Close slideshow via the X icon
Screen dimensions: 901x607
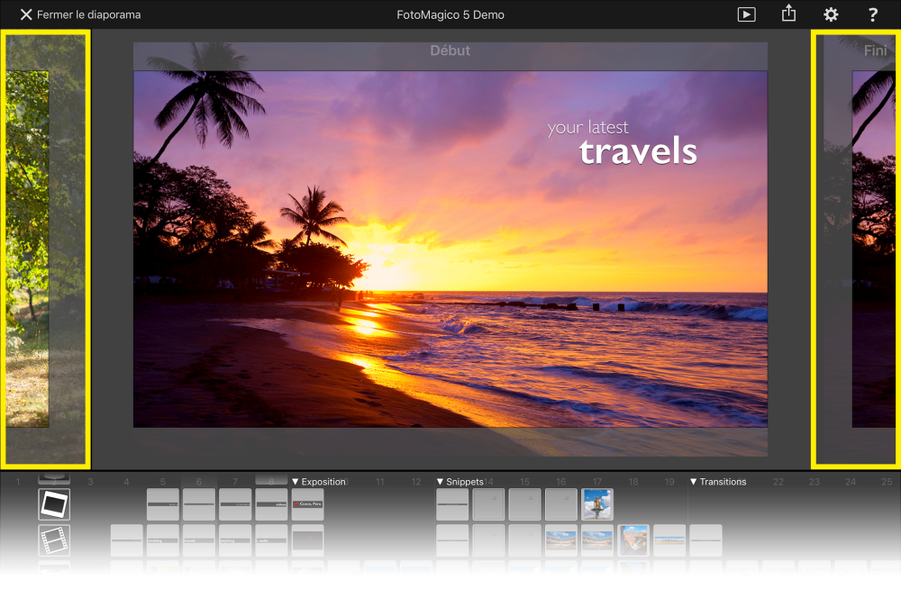(26, 15)
